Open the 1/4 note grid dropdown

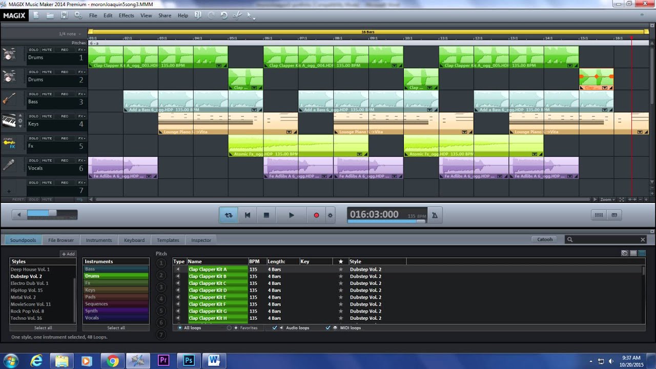tap(69, 34)
